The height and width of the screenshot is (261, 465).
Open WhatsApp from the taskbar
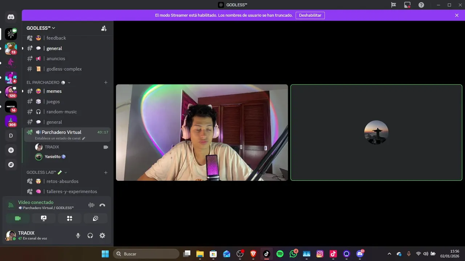[293, 254]
